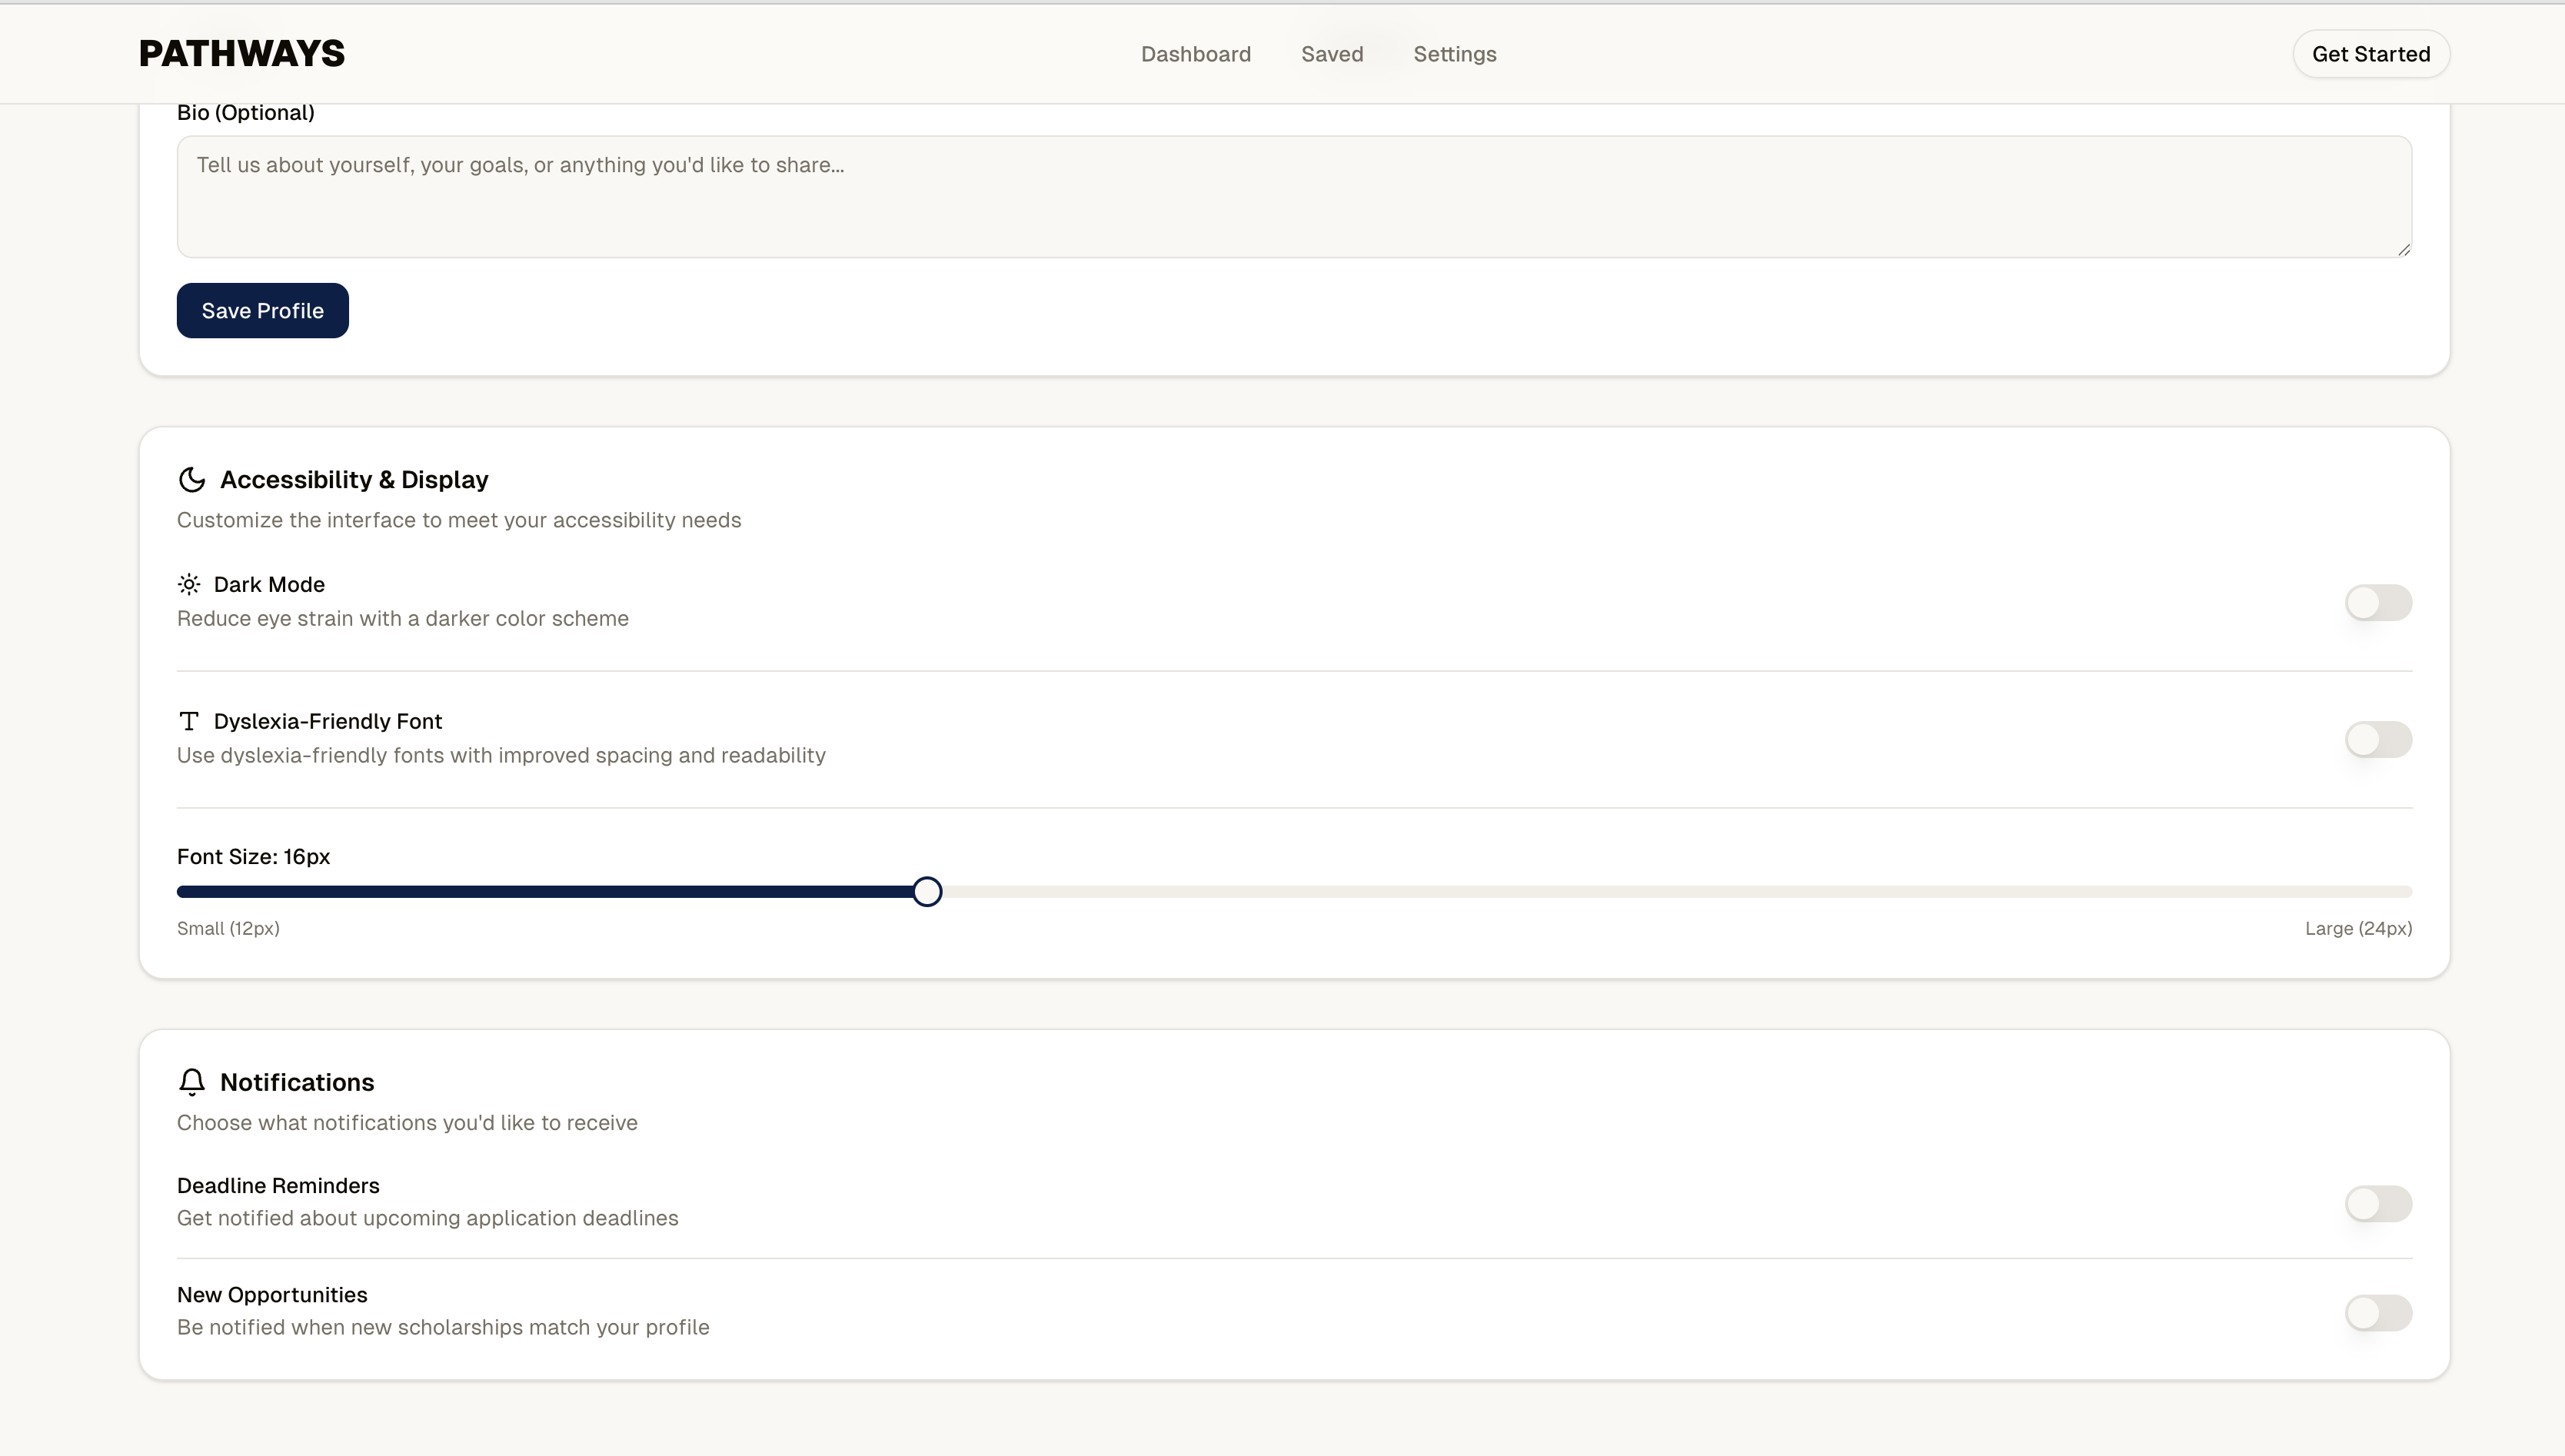This screenshot has height=1456, width=2565.
Task: Open Settings from top navigation
Action: pyautogui.click(x=1455, y=54)
